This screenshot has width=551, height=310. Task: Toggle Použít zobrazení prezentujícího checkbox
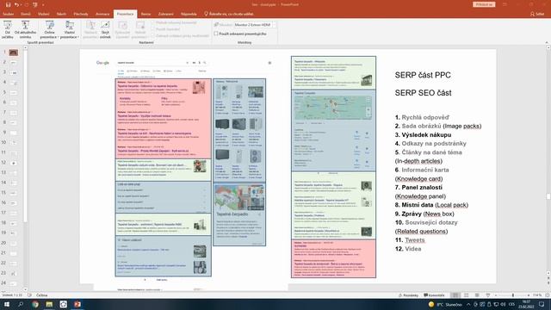click(x=216, y=34)
